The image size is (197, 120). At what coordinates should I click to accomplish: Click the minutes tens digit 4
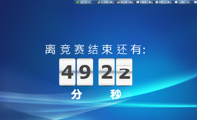(x=67, y=72)
